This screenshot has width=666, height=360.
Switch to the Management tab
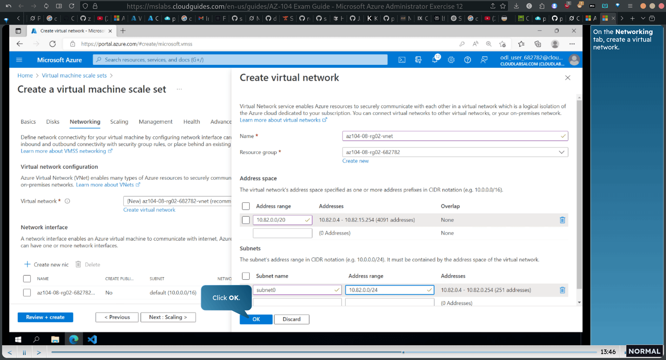(x=156, y=122)
